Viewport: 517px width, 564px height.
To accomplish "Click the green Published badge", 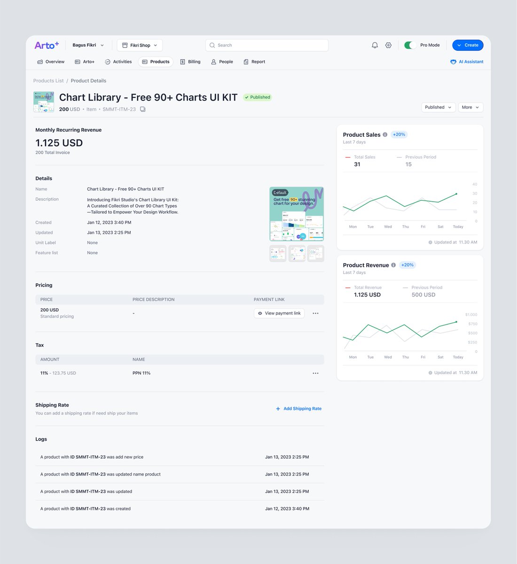I will [x=258, y=97].
